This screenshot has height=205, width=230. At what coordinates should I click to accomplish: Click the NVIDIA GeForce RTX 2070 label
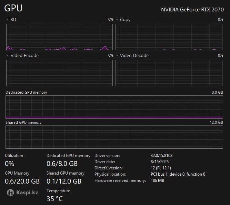pos(192,10)
